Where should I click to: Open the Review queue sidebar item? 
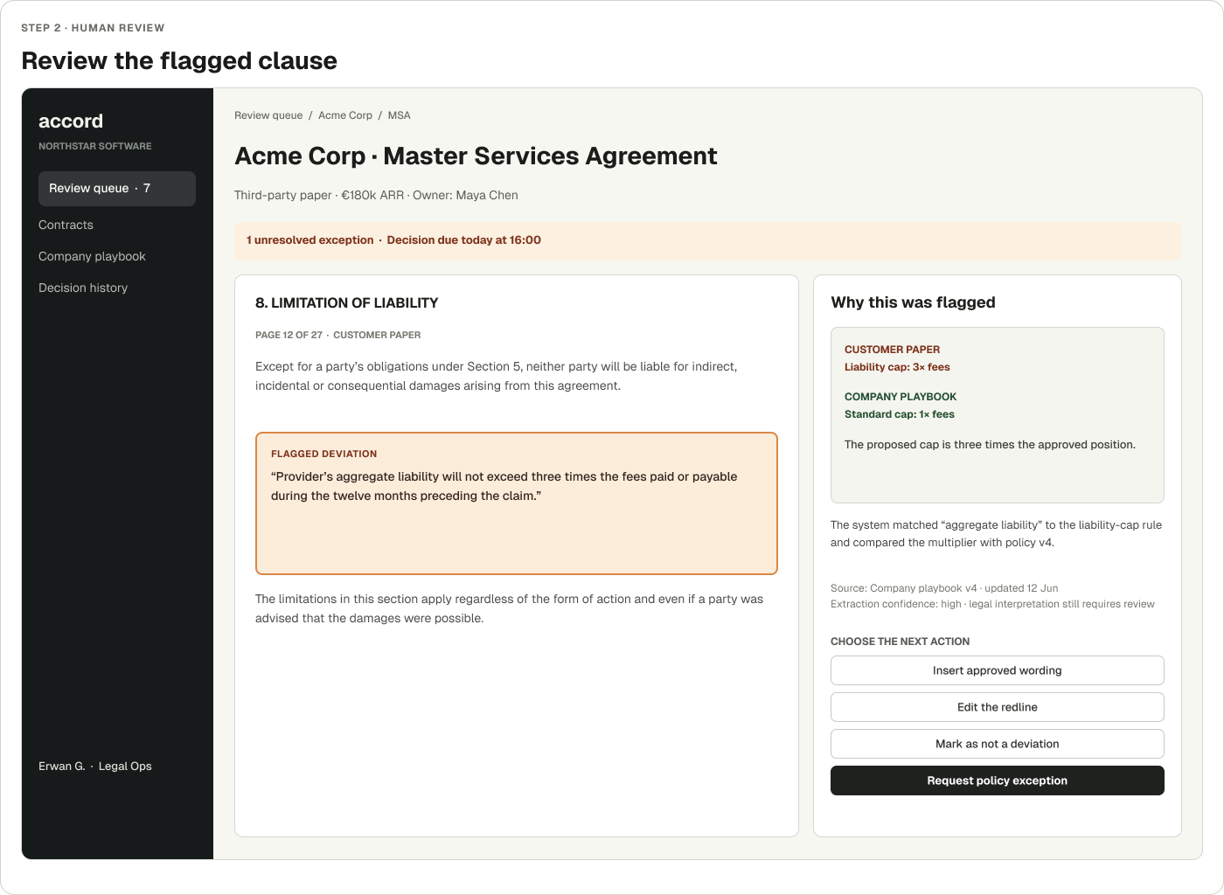[117, 189]
